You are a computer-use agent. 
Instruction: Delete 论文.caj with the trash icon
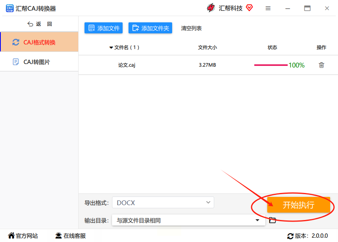[x=321, y=65]
